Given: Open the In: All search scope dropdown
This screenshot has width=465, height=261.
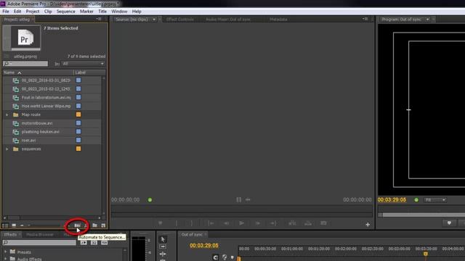Looking at the screenshot, I should [84, 64].
